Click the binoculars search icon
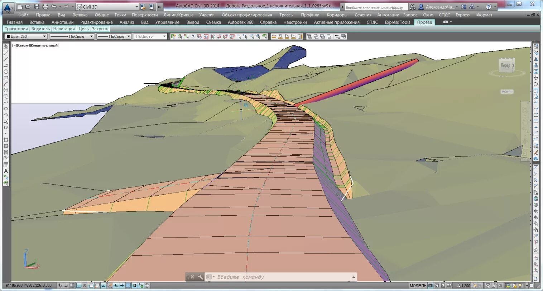Image resolution: width=543 pixels, height=291 pixels. [x=413, y=7]
